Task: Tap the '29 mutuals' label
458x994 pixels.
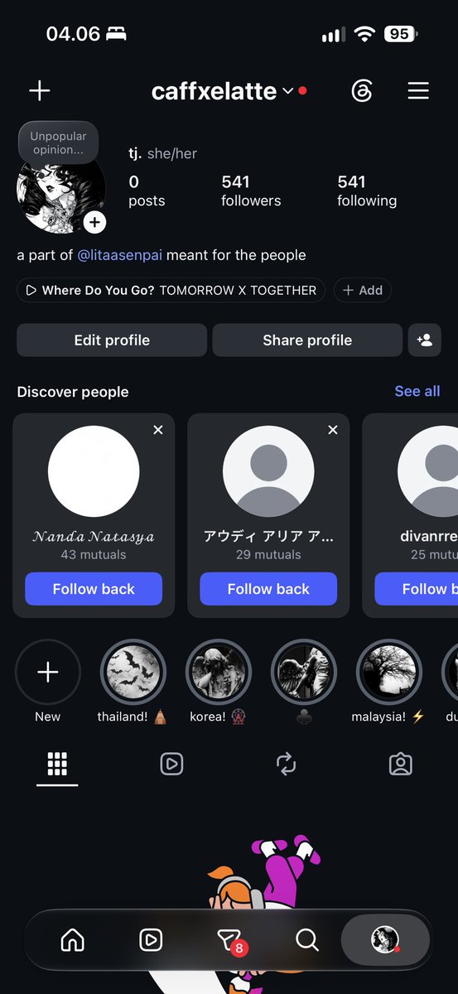Action: (268, 555)
